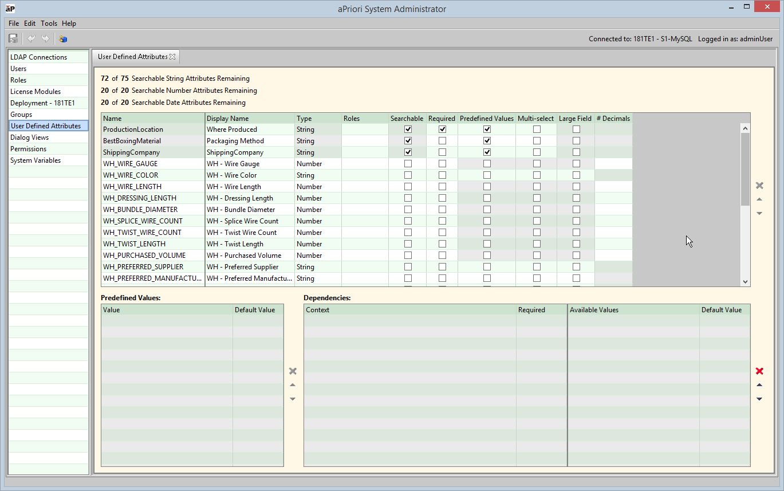Enable Multi-select for ShippingCompany
Screen dimensions: 784x491
[x=537, y=152]
